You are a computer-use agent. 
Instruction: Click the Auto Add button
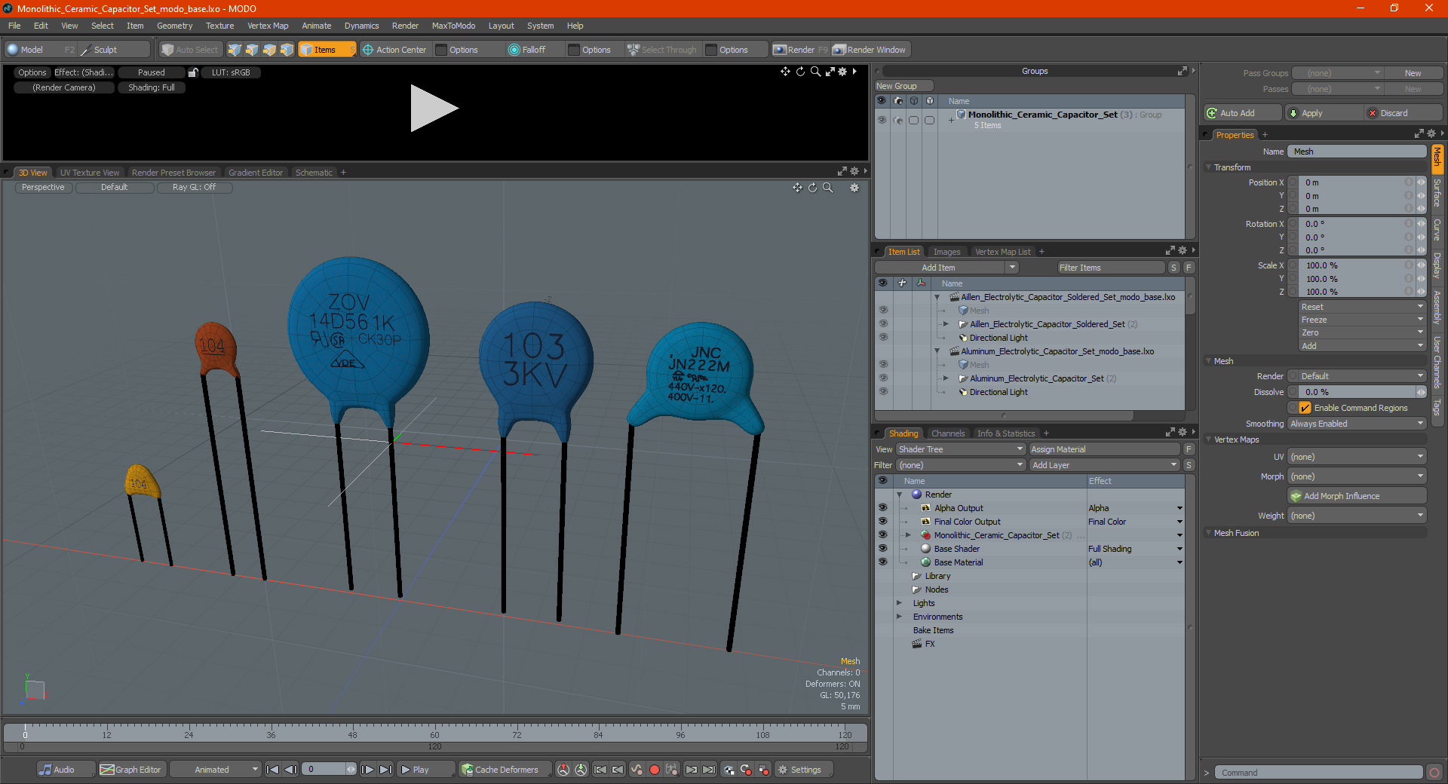(x=1243, y=113)
